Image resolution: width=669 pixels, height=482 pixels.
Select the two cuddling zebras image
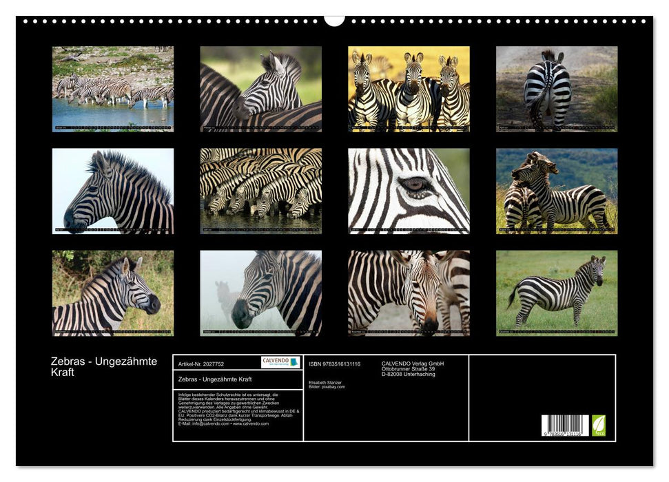pos(558,188)
